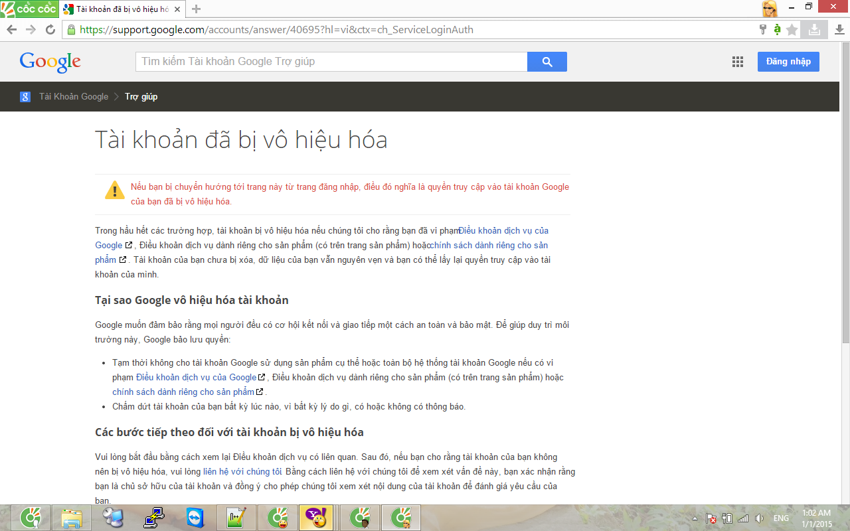Select the 'Trợ giúp' breadcrumb item
Image resolution: width=850 pixels, height=531 pixels.
pyautogui.click(x=141, y=96)
